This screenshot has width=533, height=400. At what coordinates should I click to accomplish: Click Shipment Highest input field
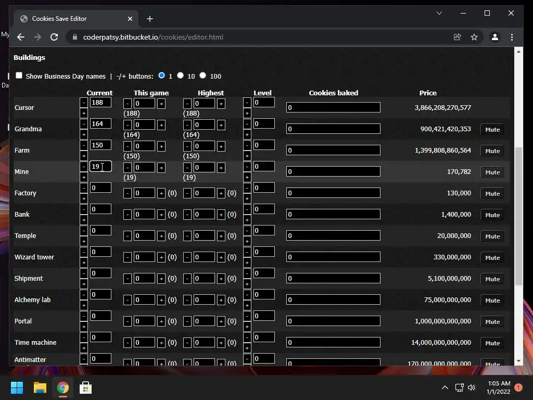[204, 279]
